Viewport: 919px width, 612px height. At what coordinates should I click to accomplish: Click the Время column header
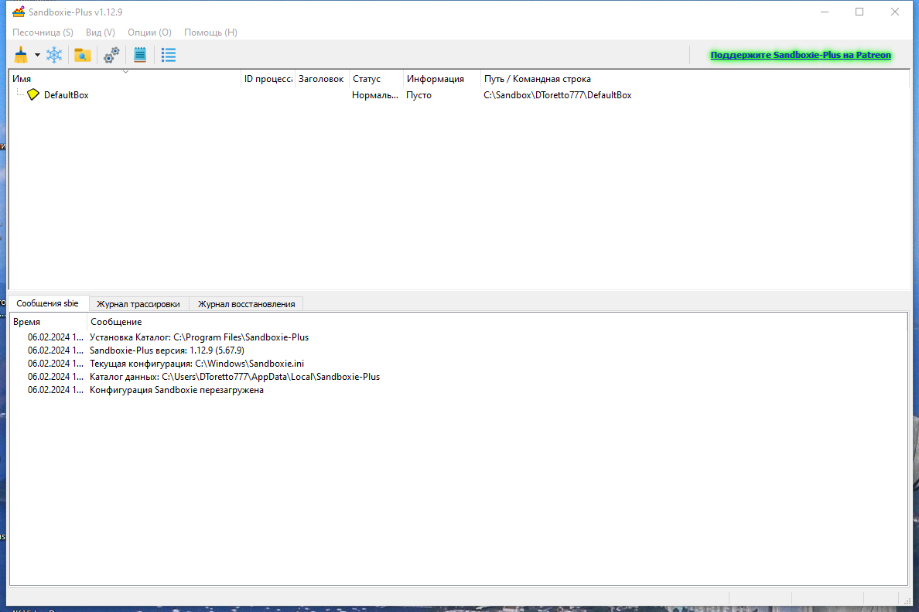point(49,322)
